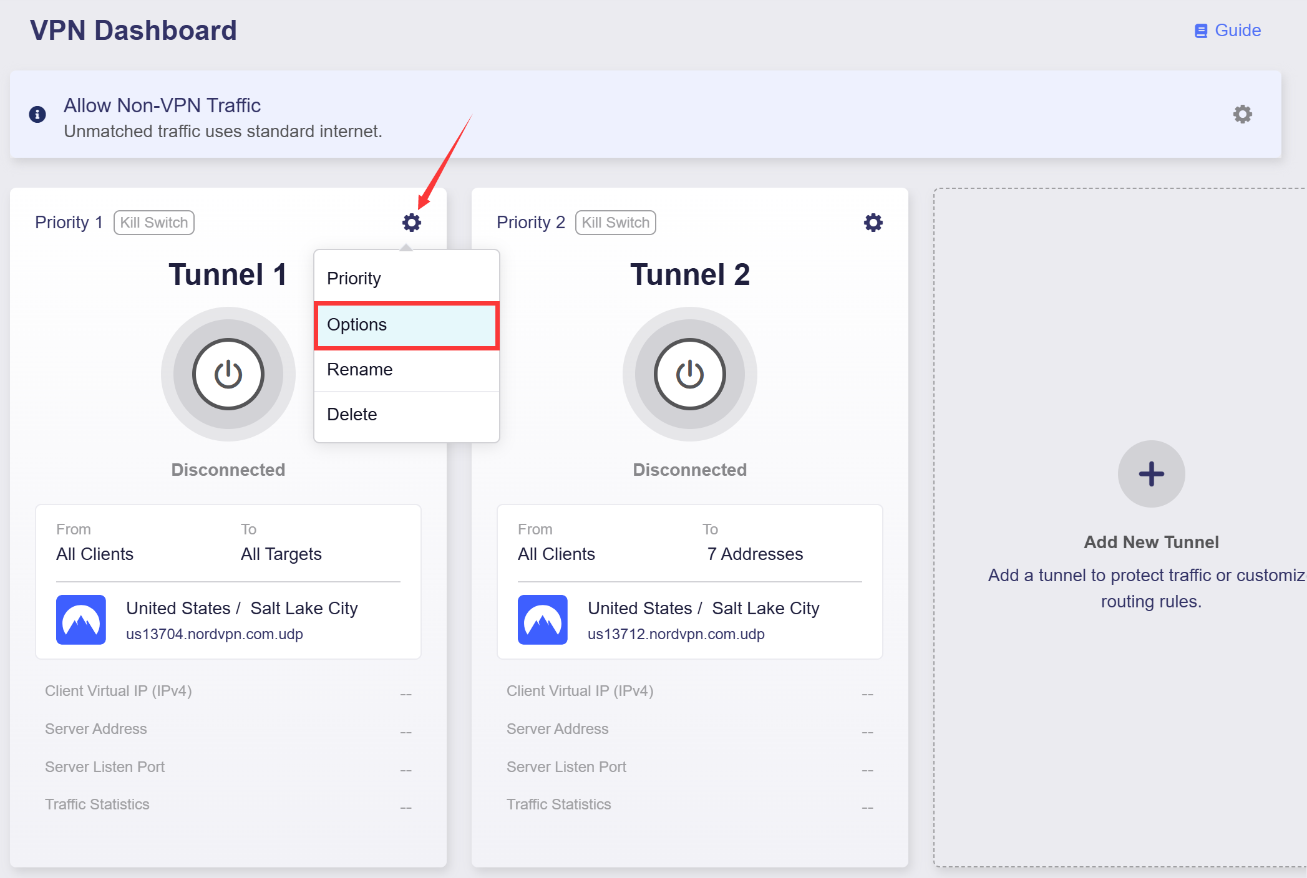Viewport: 1307px width, 878px height.
Task: Click Tunnel 2 Disconnected status
Action: (x=690, y=470)
